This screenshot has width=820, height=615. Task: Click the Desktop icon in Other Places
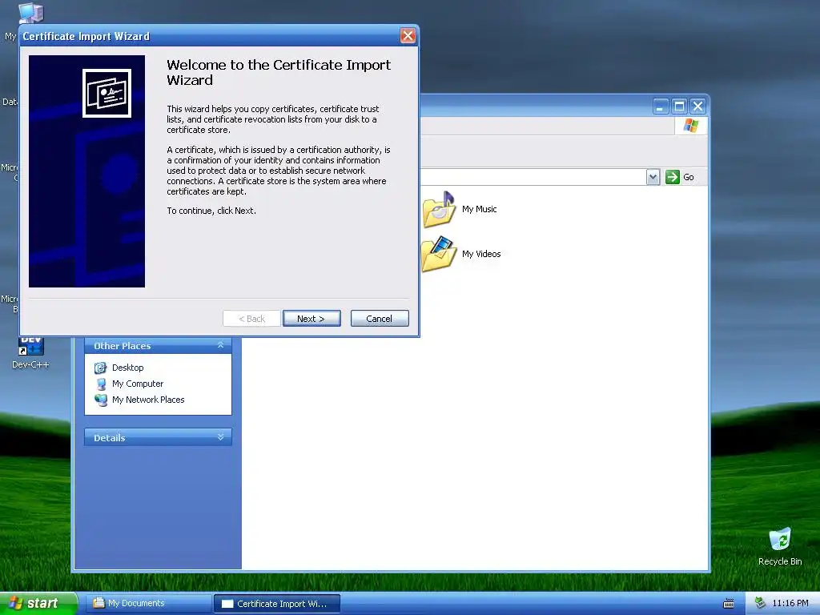point(100,368)
